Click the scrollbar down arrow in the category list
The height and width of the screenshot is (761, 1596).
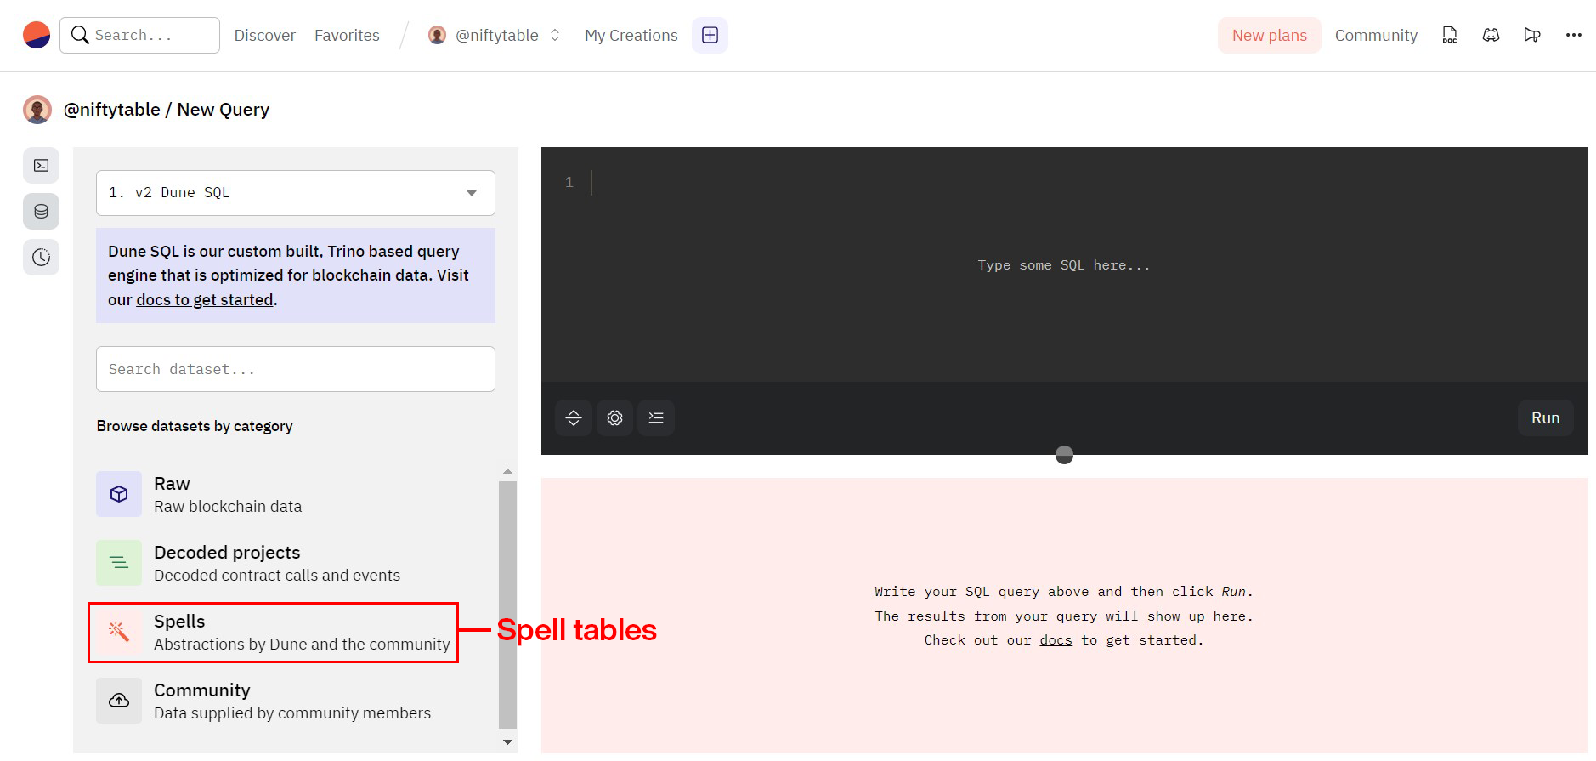(507, 742)
